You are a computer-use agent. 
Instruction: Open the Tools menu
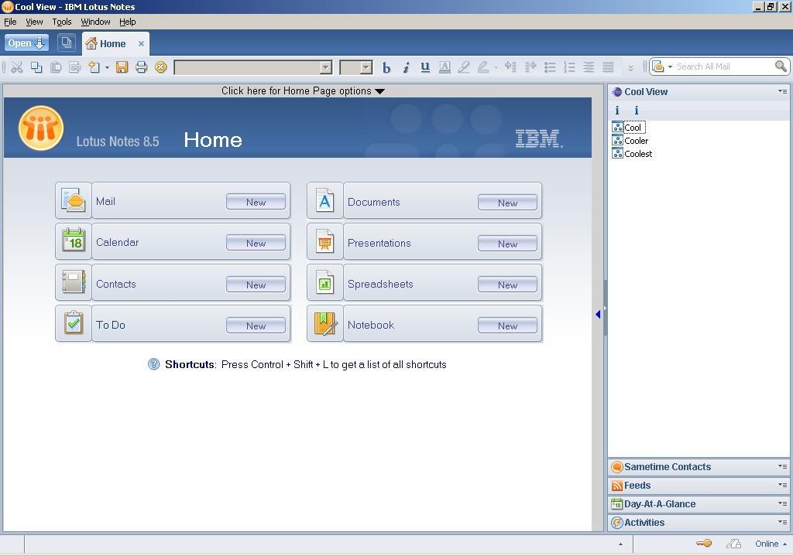pos(62,22)
